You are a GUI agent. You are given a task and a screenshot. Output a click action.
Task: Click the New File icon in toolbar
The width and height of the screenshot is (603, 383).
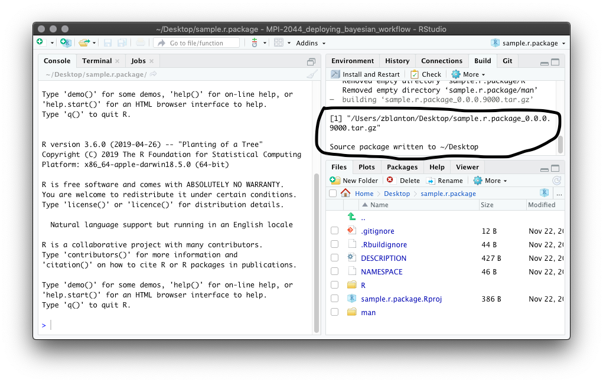tap(40, 42)
